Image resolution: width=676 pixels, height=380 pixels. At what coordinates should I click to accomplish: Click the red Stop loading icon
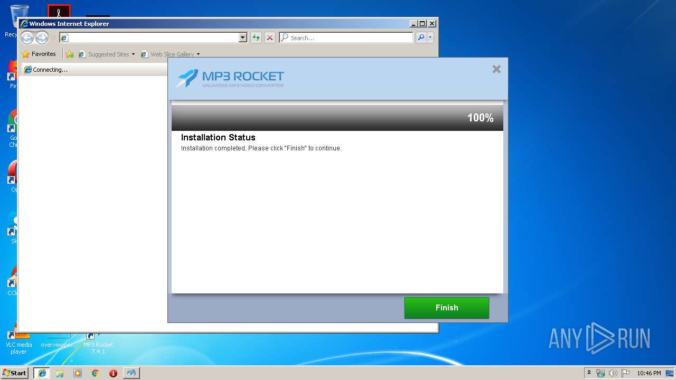coord(270,37)
